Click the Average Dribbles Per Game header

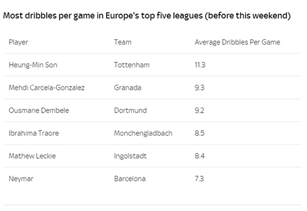click(x=237, y=42)
